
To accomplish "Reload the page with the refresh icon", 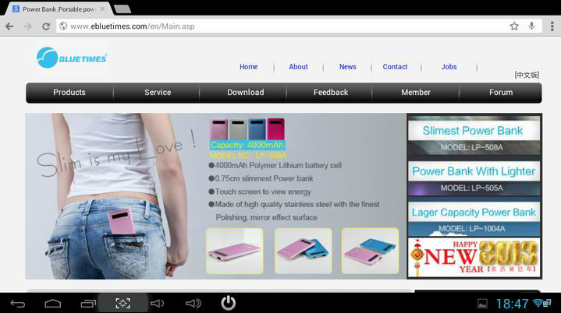I will 46,26.
